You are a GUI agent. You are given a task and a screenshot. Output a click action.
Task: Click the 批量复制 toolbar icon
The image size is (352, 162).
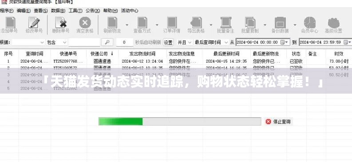pyautogui.click(x=250, y=23)
